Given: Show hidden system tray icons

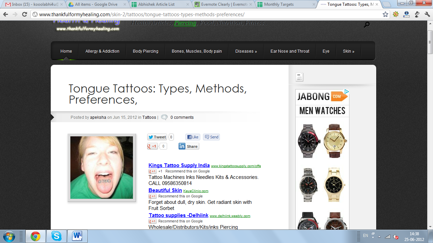Looking at the screenshot, I should click(x=380, y=237).
